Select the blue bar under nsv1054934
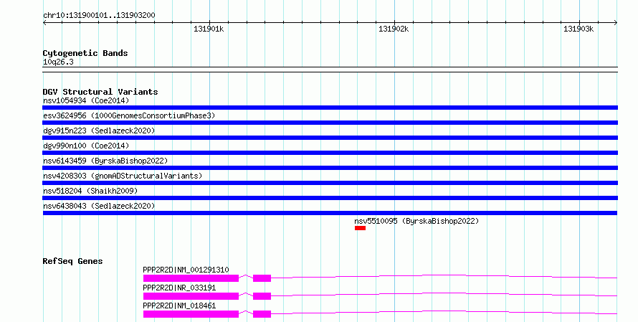The width and height of the screenshot is (638, 322). 330,108
